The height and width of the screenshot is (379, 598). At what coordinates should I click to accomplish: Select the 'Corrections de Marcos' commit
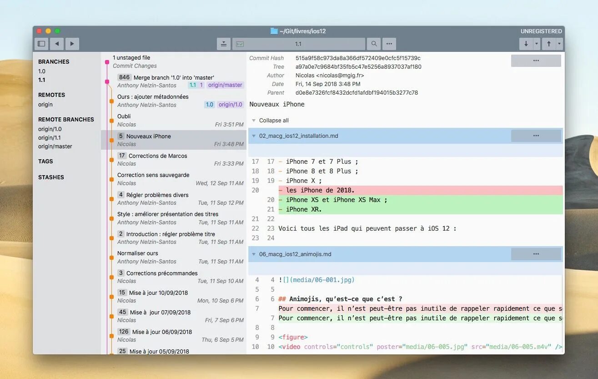tap(174, 160)
